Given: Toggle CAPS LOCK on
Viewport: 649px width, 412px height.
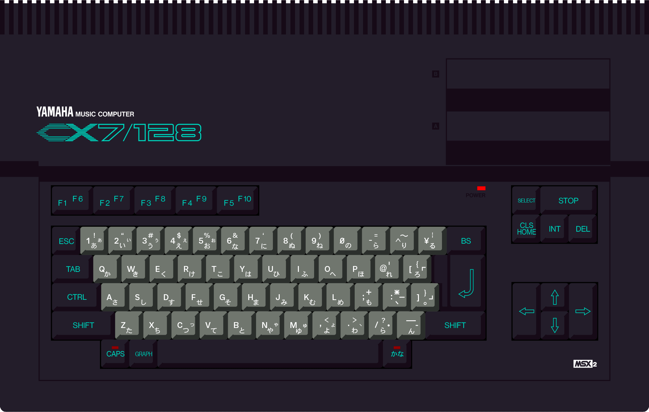Looking at the screenshot, I should [116, 354].
